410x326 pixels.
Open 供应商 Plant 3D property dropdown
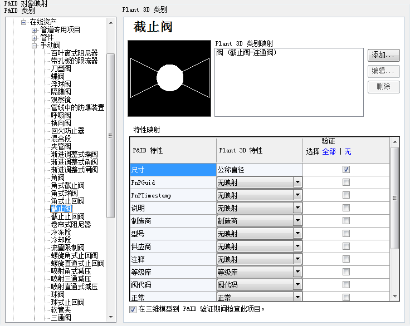(x=297, y=246)
